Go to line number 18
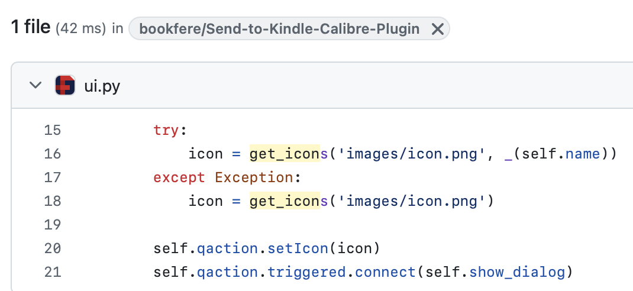 [53, 201]
